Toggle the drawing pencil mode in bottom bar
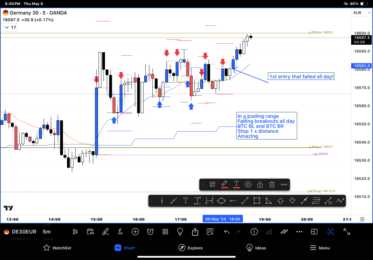This screenshot has width=373, height=260. click(x=105, y=232)
